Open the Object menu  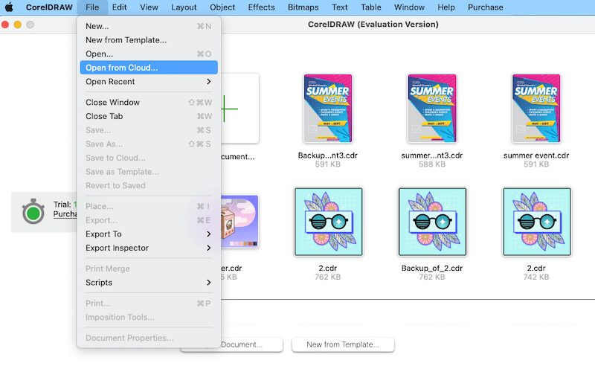click(222, 7)
